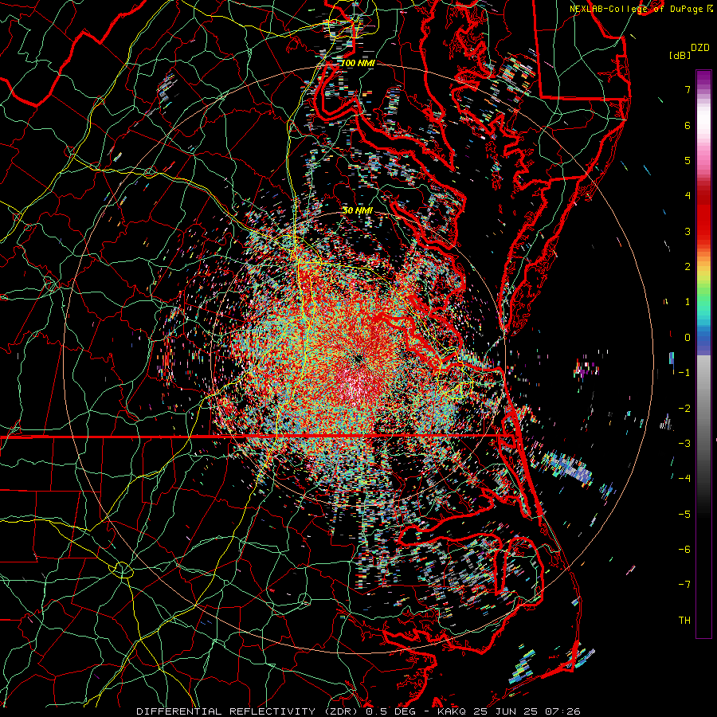Click the -7 value on the color scale

[x=684, y=585]
